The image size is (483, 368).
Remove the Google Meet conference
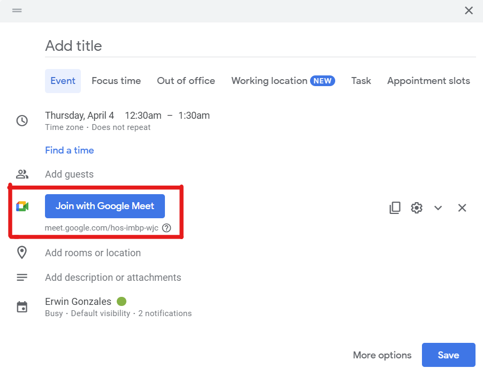[462, 208]
